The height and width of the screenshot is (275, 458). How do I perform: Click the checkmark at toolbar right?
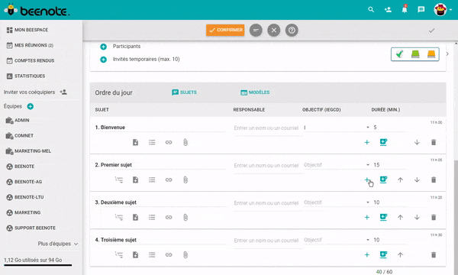click(x=432, y=31)
